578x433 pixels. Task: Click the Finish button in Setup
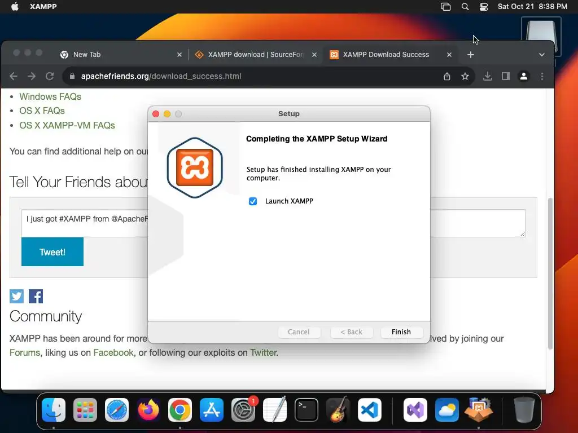pyautogui.click(x=401, y=332)
